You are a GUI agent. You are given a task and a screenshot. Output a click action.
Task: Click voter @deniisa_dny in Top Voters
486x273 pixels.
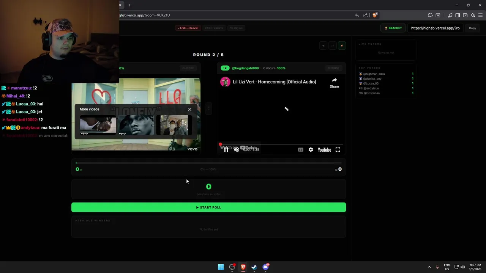point(372,79)
